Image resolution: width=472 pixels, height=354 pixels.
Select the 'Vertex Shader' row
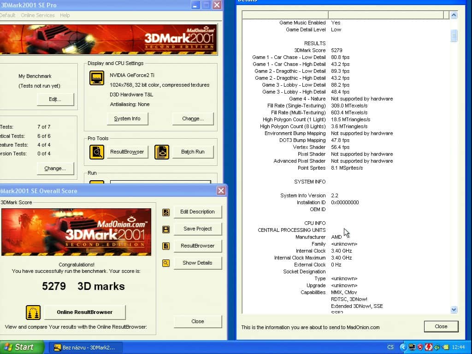pyautogui.click(x=345, y=147)
